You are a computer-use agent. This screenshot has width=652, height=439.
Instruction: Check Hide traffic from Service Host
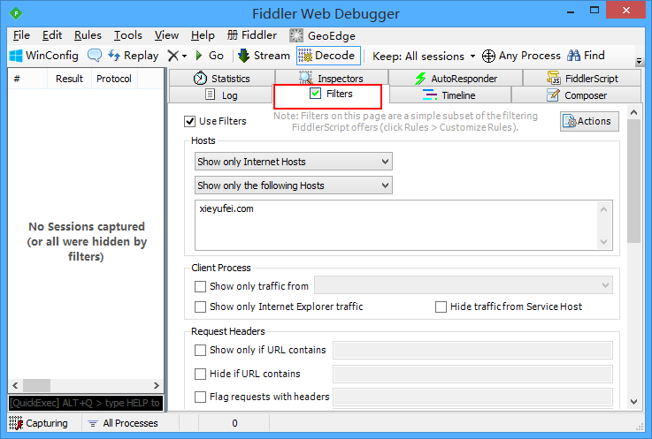pos(441,307)
